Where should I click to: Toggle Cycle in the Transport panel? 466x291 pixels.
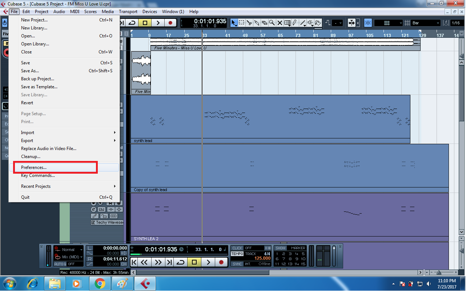pos(180,262)
